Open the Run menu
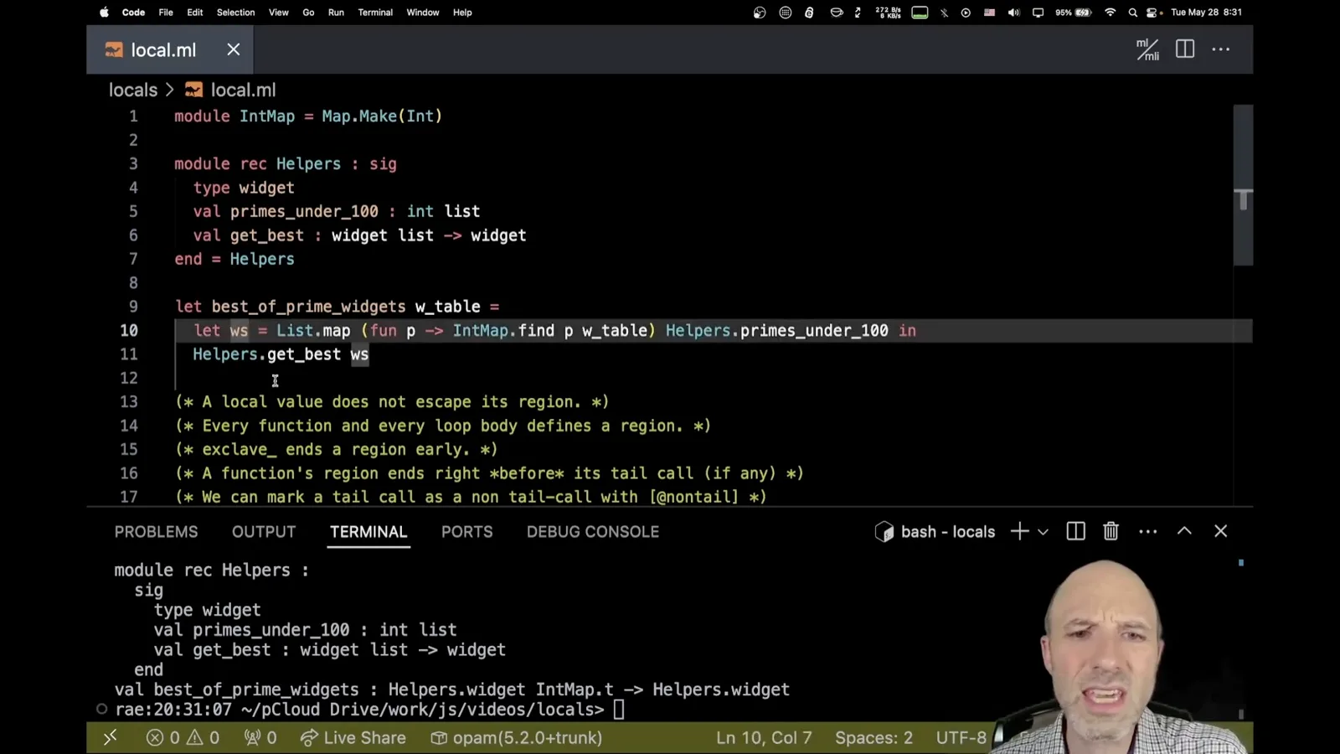 [336, 13]
